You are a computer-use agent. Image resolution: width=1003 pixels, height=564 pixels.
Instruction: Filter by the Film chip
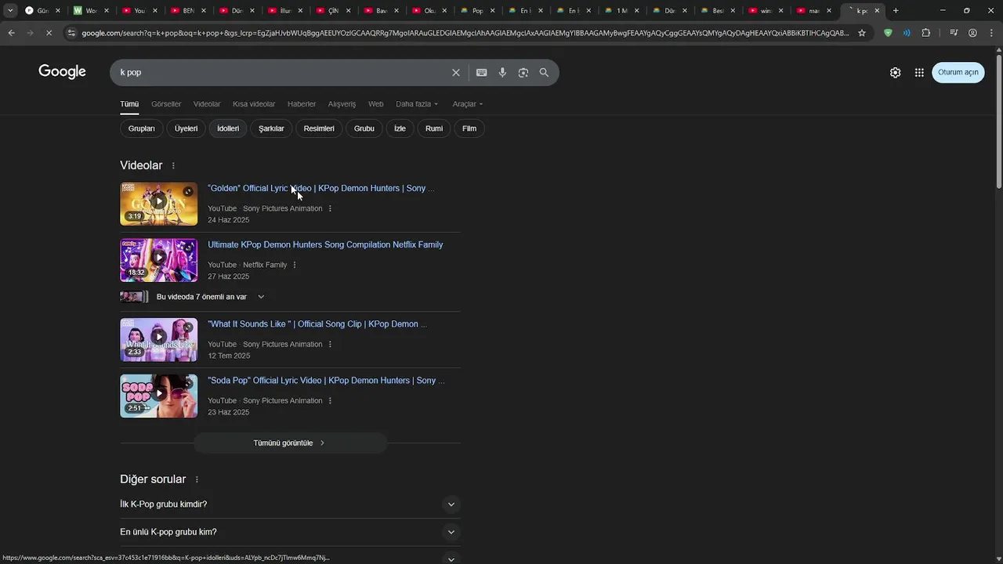(469, 128)
